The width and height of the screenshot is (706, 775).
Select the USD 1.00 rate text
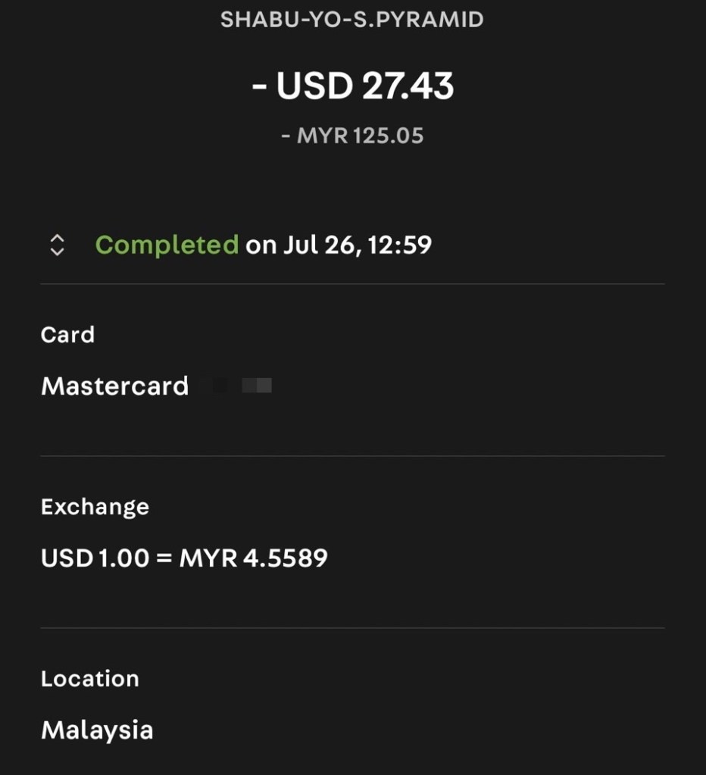pos(95,558)
